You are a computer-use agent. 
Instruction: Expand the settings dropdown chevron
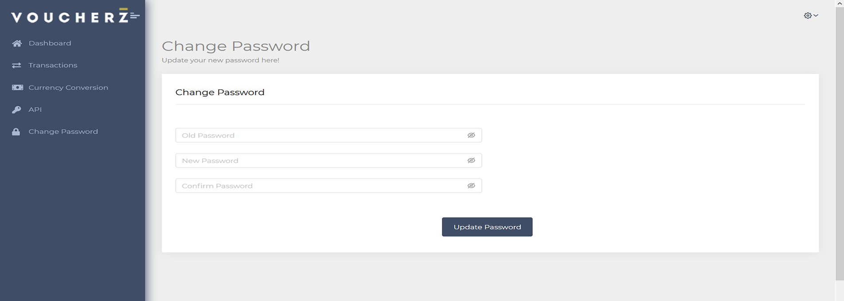pos(816,15)
